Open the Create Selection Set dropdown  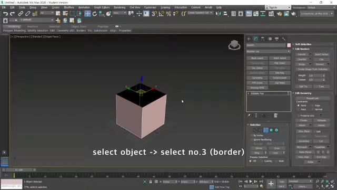(x=200, y=13)
